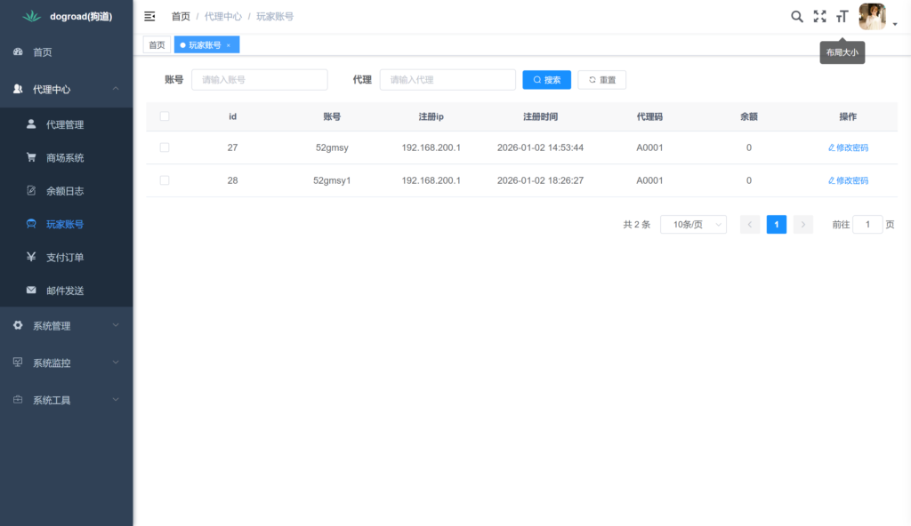The width and height of the screenshot is (911, 526).
Task: Enter fullscreen using the expand icon
Action: (x=819, y=15)
